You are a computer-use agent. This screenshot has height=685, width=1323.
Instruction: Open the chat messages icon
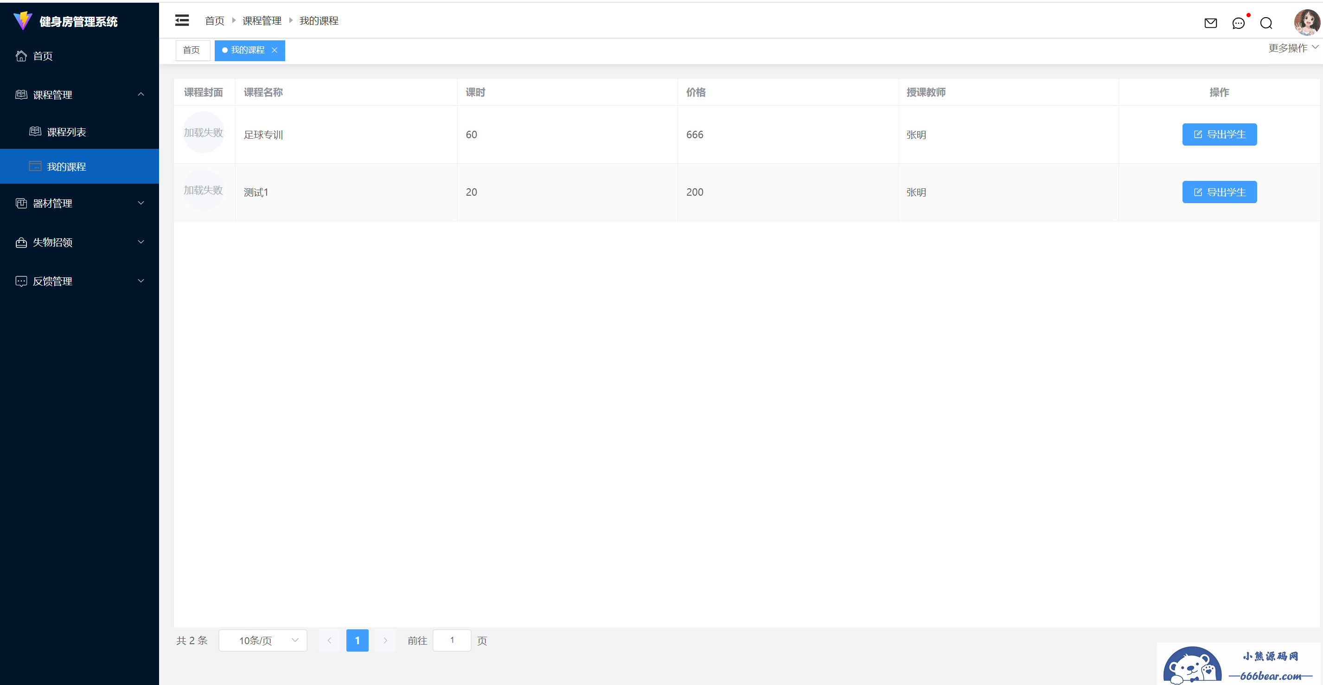pyautogui.click(x=1238, y=23)
